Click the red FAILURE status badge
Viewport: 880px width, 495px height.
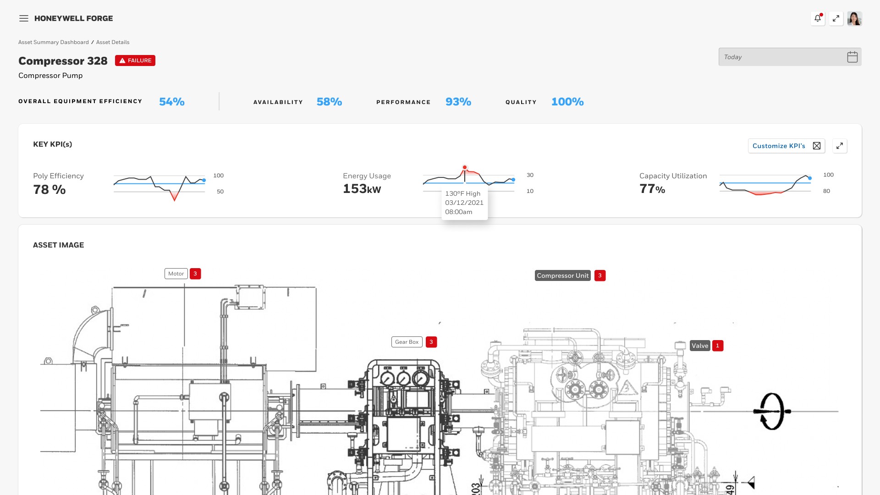click(135, 60)
